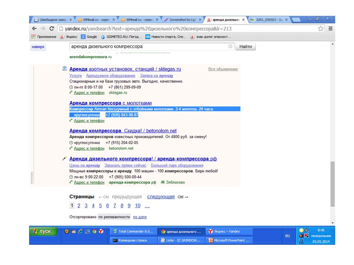
Task: Switch to Яндекс – Yandex taskbar window
Action: [x=229, y=232]
